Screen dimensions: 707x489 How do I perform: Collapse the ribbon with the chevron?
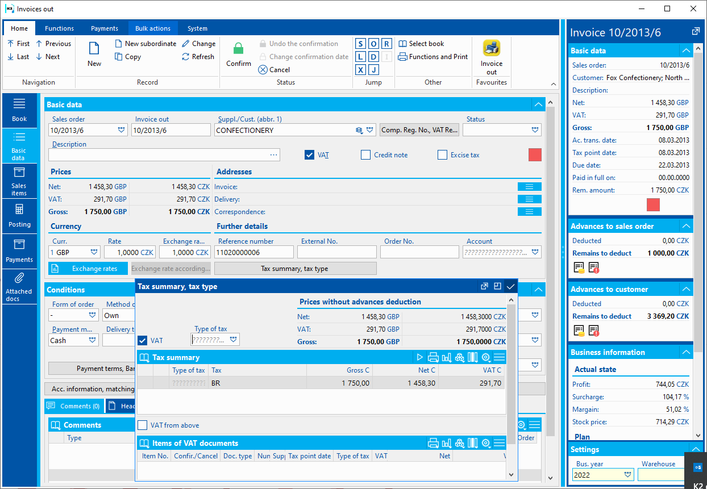pos(552,85)
